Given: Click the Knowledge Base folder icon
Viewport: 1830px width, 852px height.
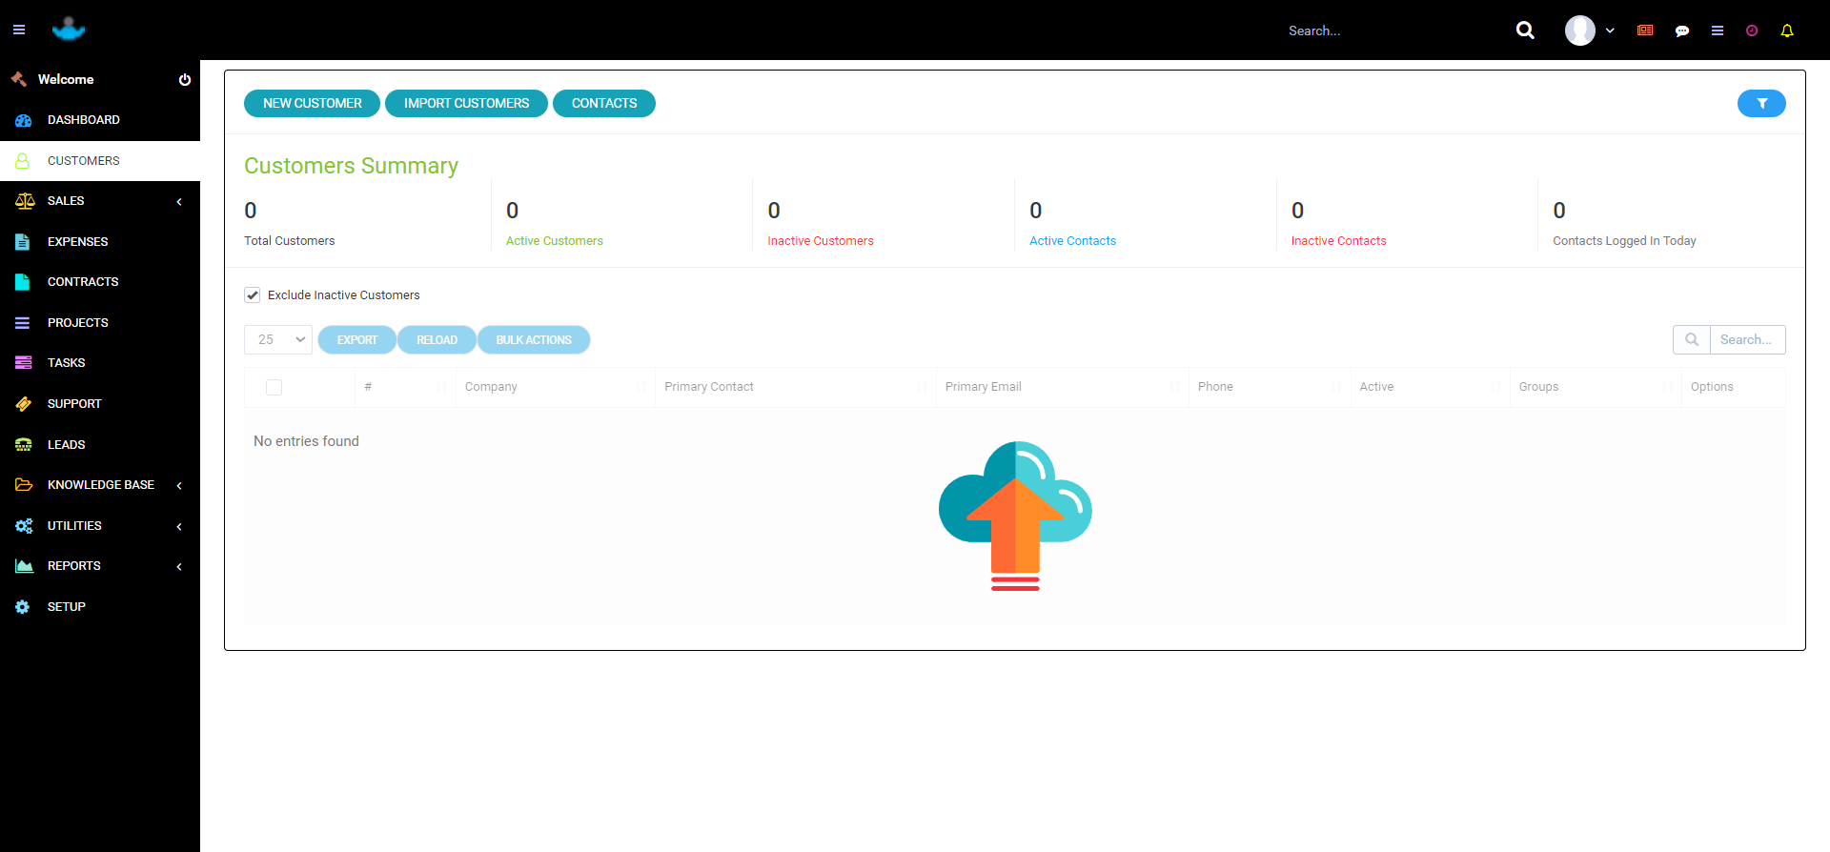Looking at the screenshot, I should [x=24, y=485].
